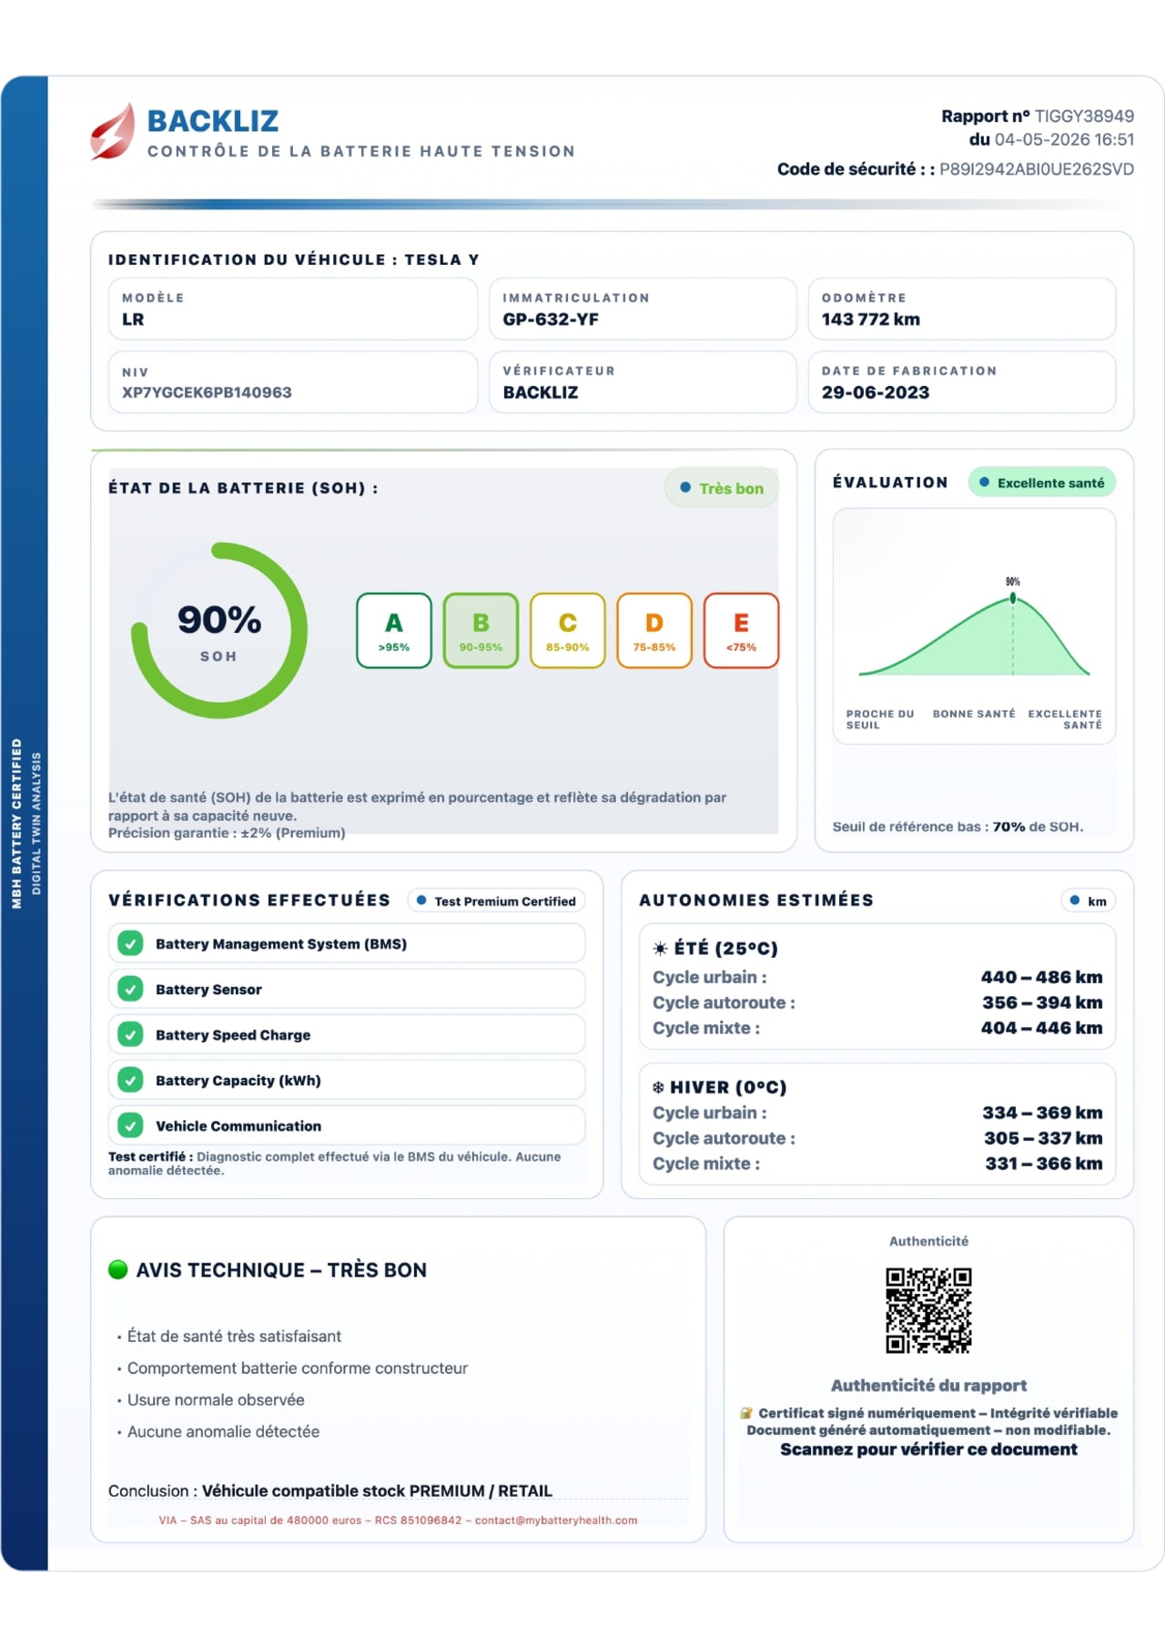The width and height of the screenshot is (1165, 1647).
Task: Click the 90% marker on the evaluation curve
Action: 1013,599
